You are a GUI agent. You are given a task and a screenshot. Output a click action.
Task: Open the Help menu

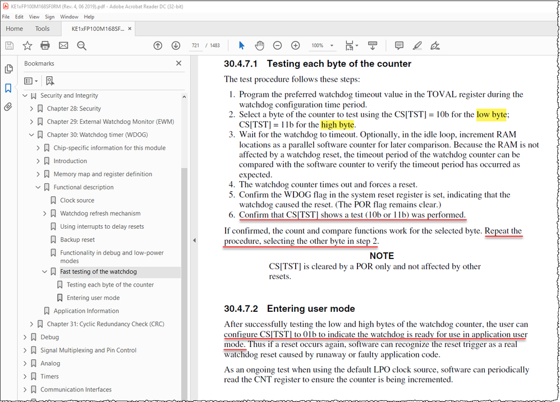pos(89,17)
